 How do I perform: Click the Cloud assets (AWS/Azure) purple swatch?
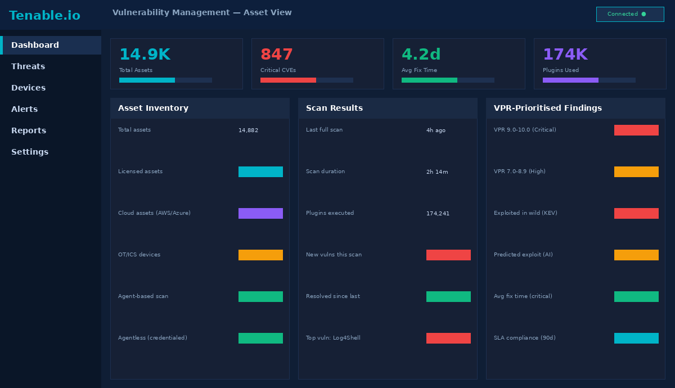[260, 213]
